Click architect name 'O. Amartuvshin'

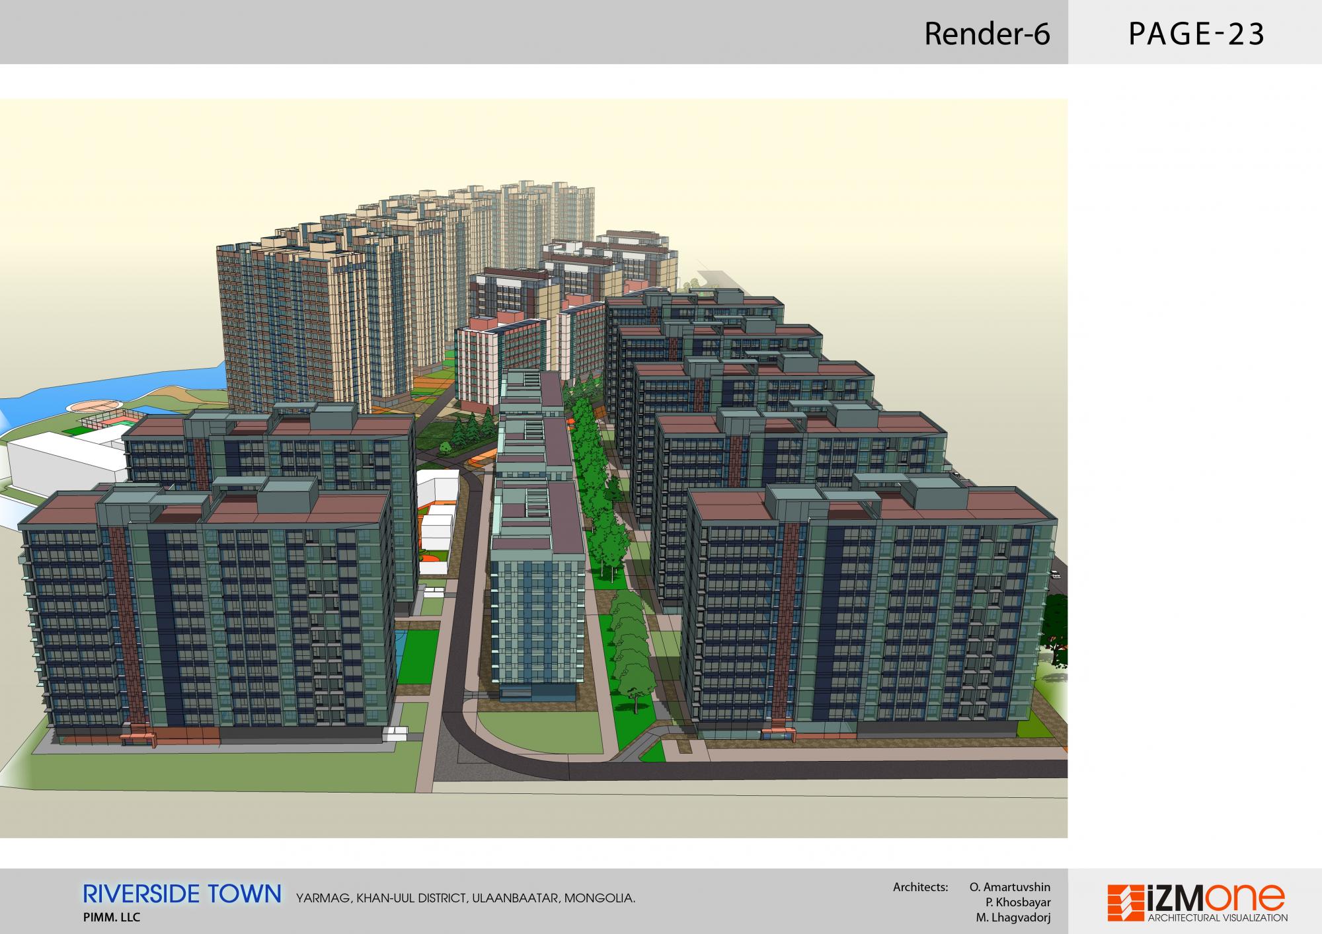click(1009, 887)
